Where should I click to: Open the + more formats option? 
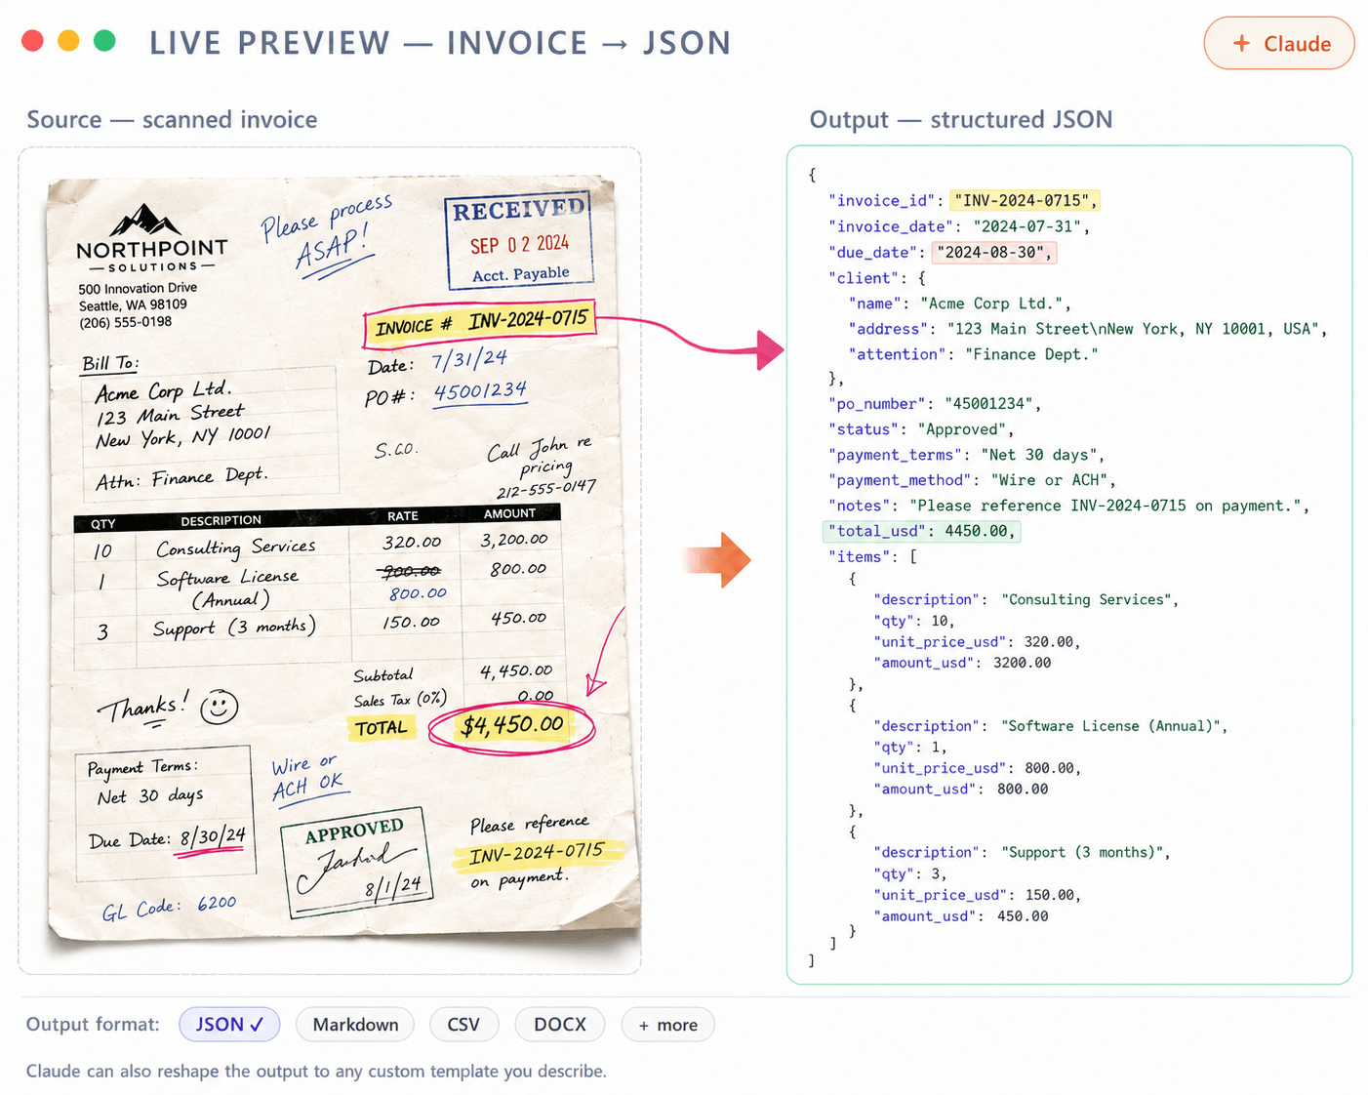click(668, 1024)
